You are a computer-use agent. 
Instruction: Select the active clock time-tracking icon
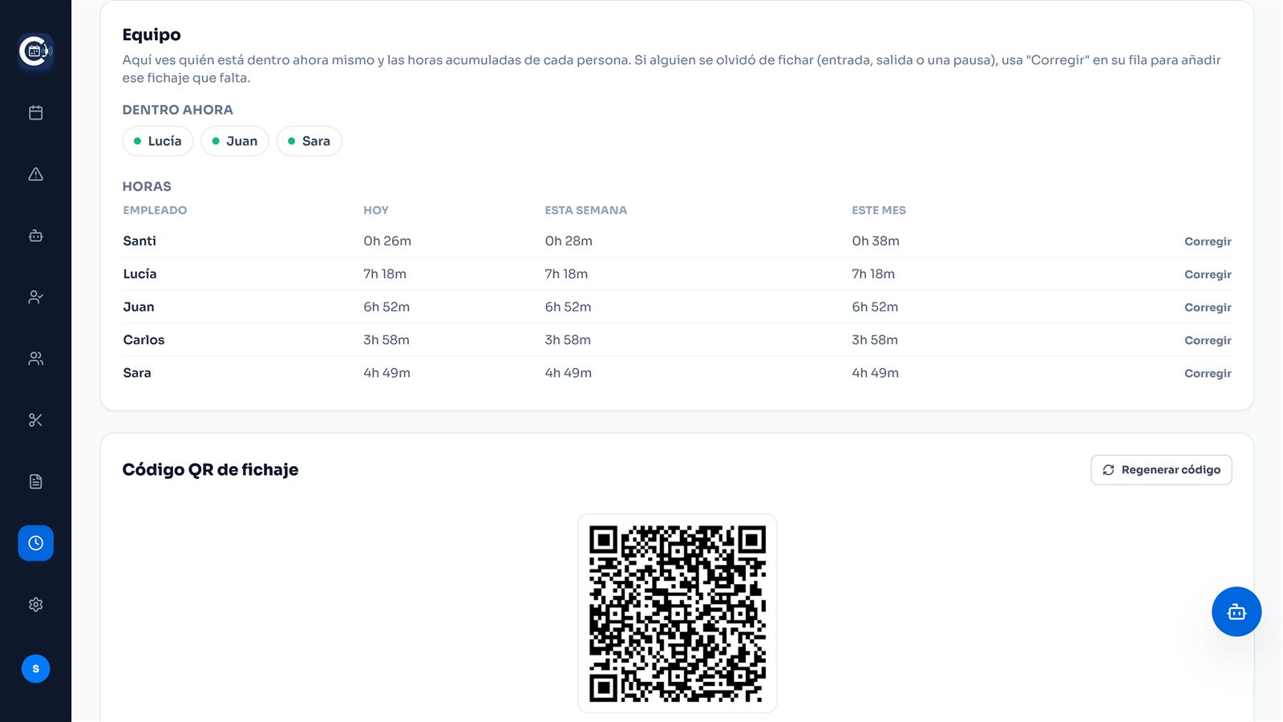(x=35, y=543)
